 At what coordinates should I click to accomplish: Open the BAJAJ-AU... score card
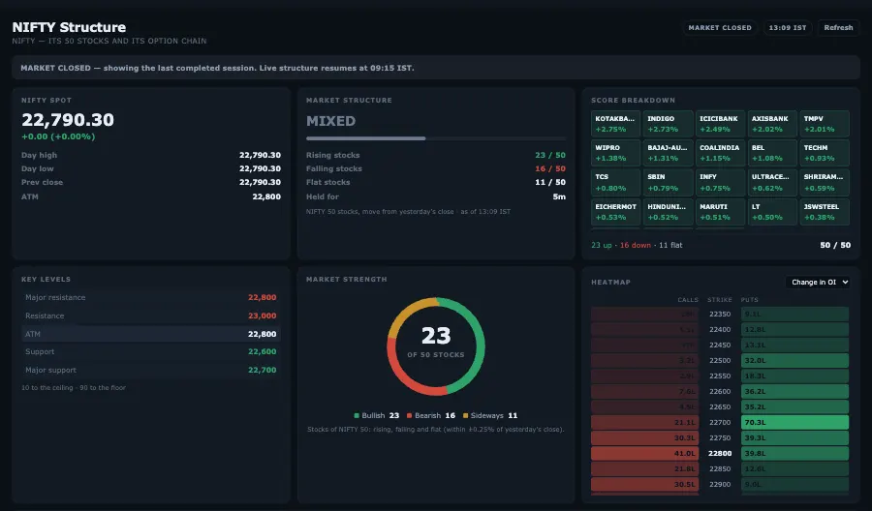tap(668, 153)
